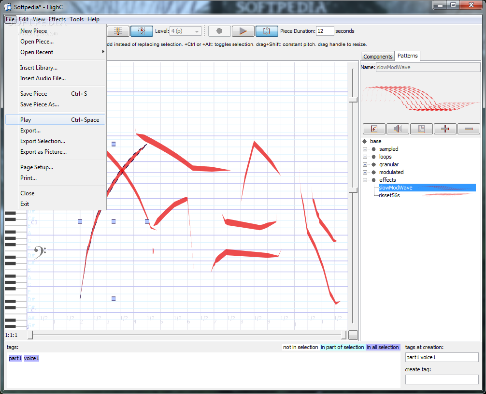Viewport: 486px width, 394px height.
Task: Expand the loops tree node
Action: [x=365, y=157]
